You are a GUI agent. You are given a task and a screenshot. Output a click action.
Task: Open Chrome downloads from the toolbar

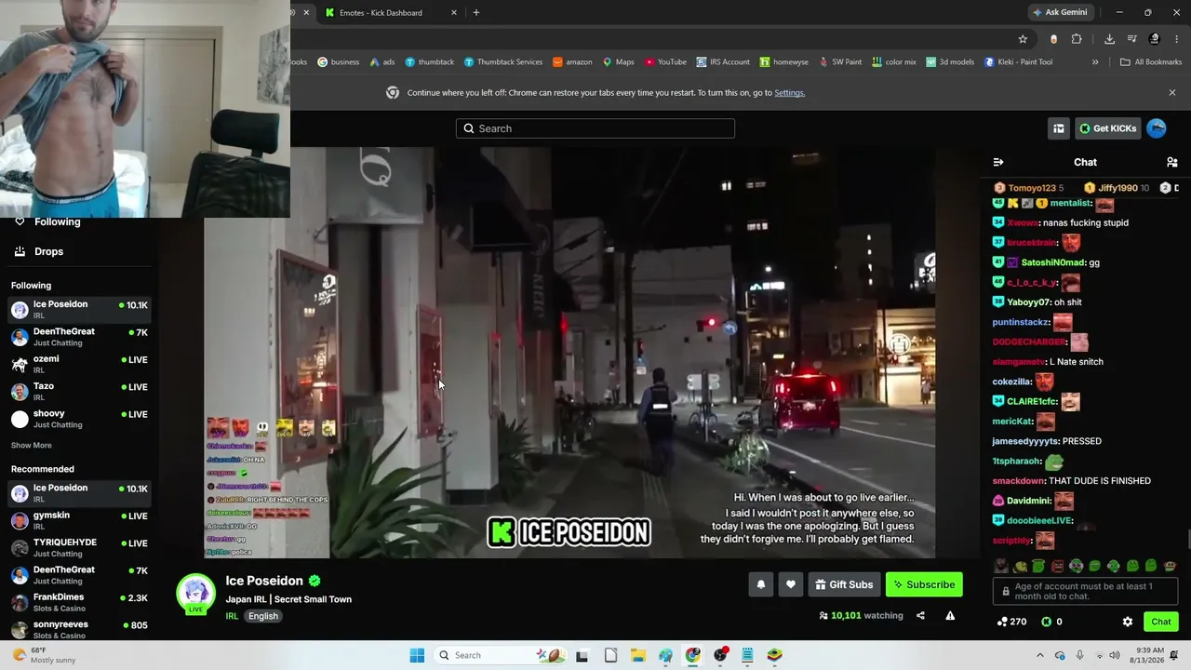[1109, 39]
